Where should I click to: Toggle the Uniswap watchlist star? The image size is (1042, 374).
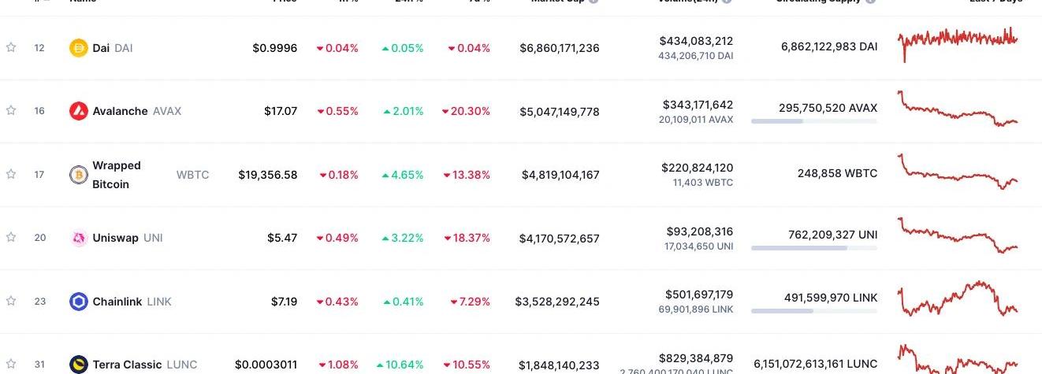point(11,237)
